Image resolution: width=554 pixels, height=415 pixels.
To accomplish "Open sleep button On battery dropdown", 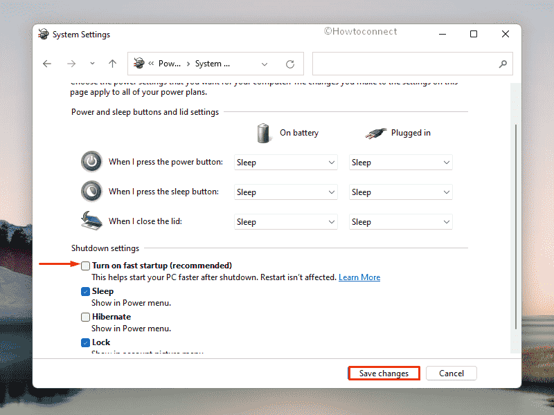I will coord(286,192).
